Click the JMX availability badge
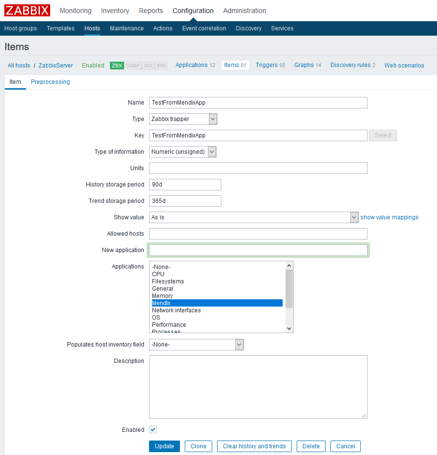 click(x=148, y=66)
